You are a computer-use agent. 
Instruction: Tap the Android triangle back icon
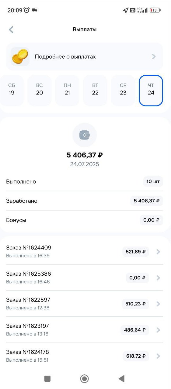pyautogui.click(x=121, y=378)
